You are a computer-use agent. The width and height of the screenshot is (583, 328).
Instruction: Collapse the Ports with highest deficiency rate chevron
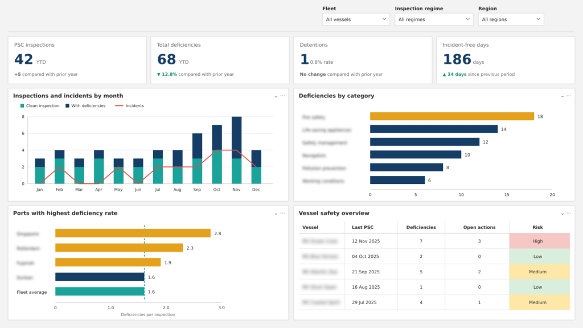276,214
